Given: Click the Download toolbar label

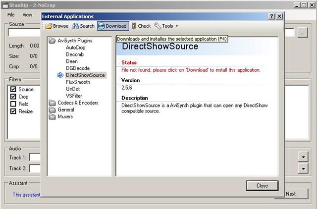Looking at the screenshot, I should coord(116,26).
